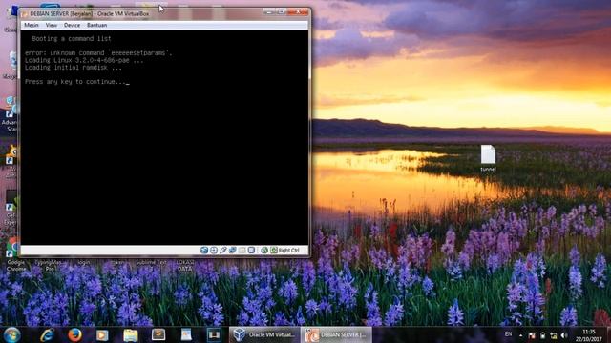Open the View menu in VirtualBox
The height and width of the screenshot is (343, 611).
pos(51,25)
